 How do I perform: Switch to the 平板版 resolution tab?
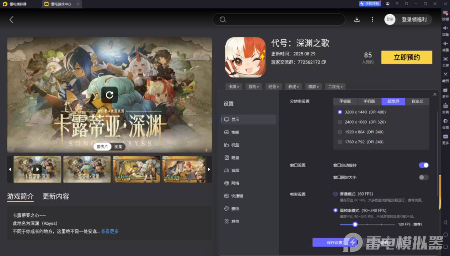345,101
